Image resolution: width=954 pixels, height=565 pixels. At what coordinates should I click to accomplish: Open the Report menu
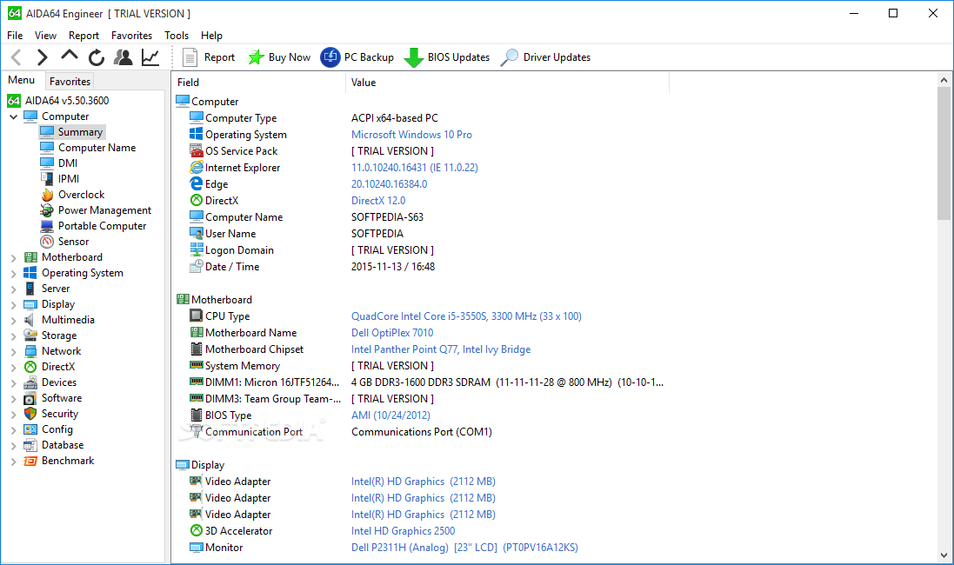(83, 36)
